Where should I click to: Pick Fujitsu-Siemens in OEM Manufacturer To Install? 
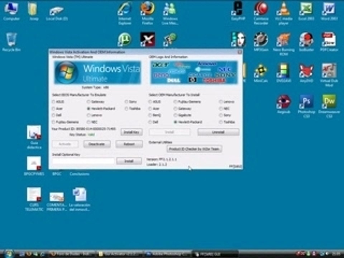[x=175, y=102]
